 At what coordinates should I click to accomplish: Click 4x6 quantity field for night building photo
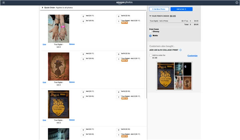click(83, 130)
